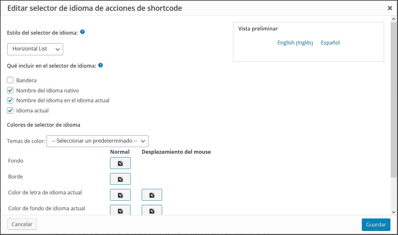The height and width of the screenshot is (235, 398).
Task: Click help icon beside 'Qué incluir en el selector'
Action: pos(101,65)
